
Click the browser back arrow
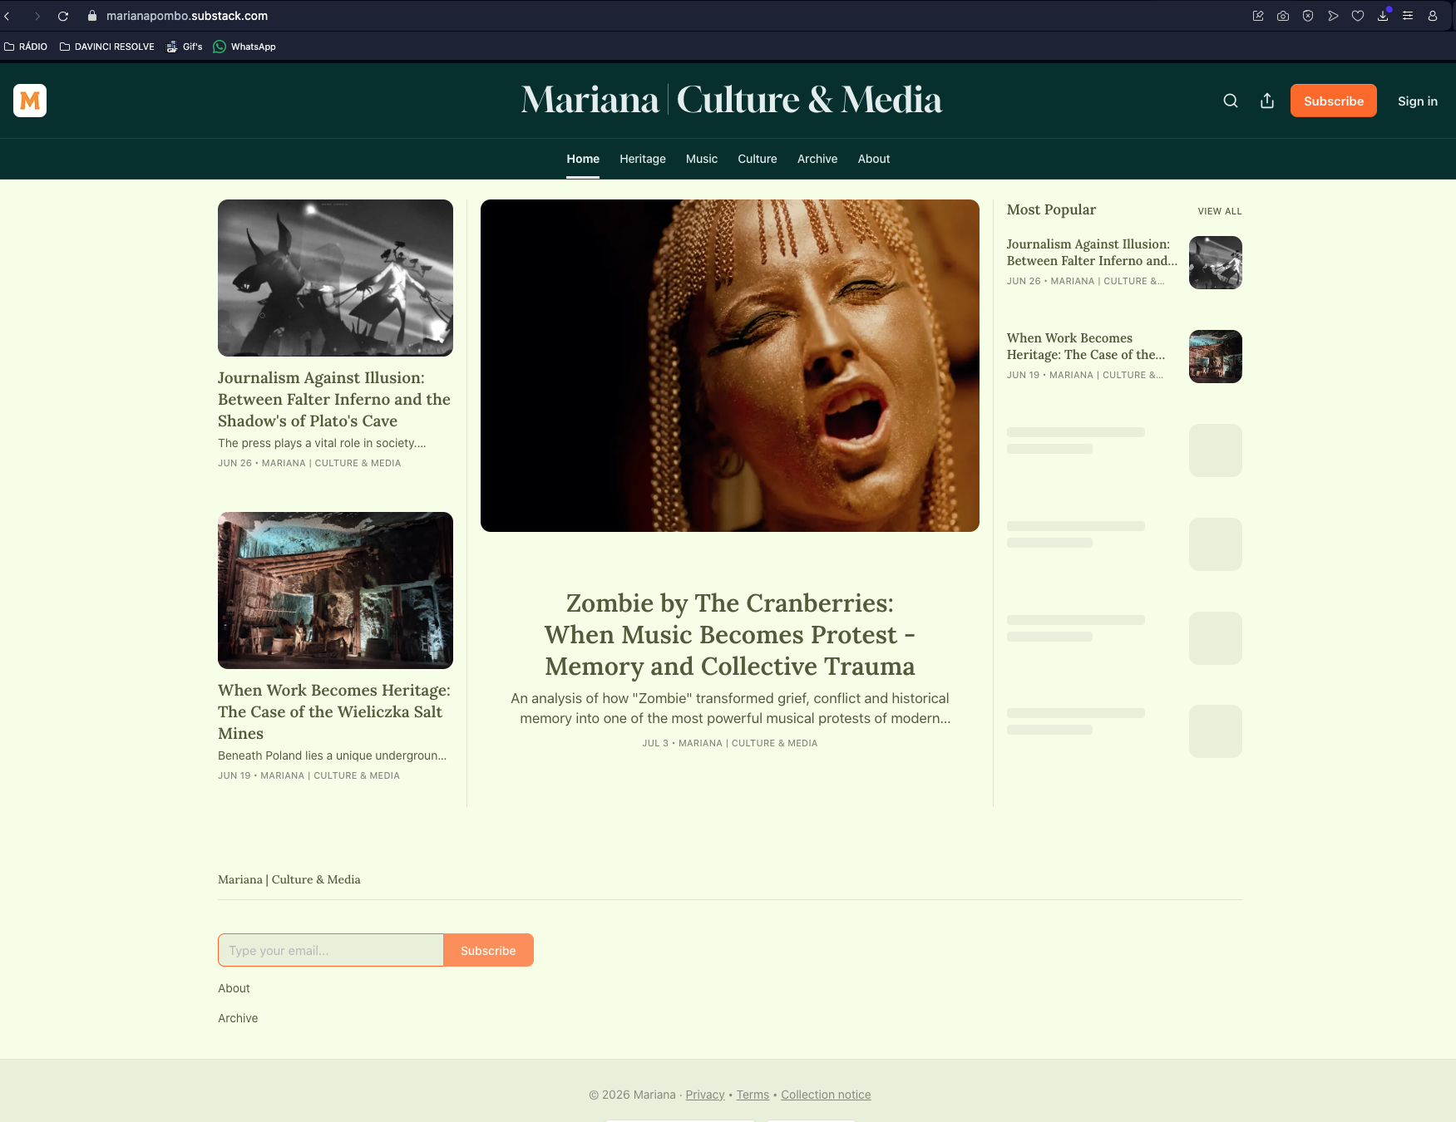[x=7, y=16]
